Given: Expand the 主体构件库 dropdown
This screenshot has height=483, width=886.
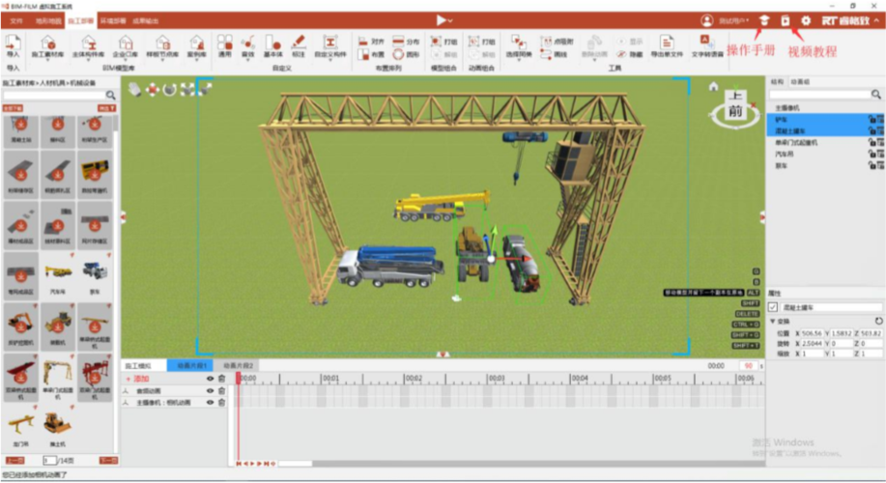Looking at the screenshot, I should 89,55.
